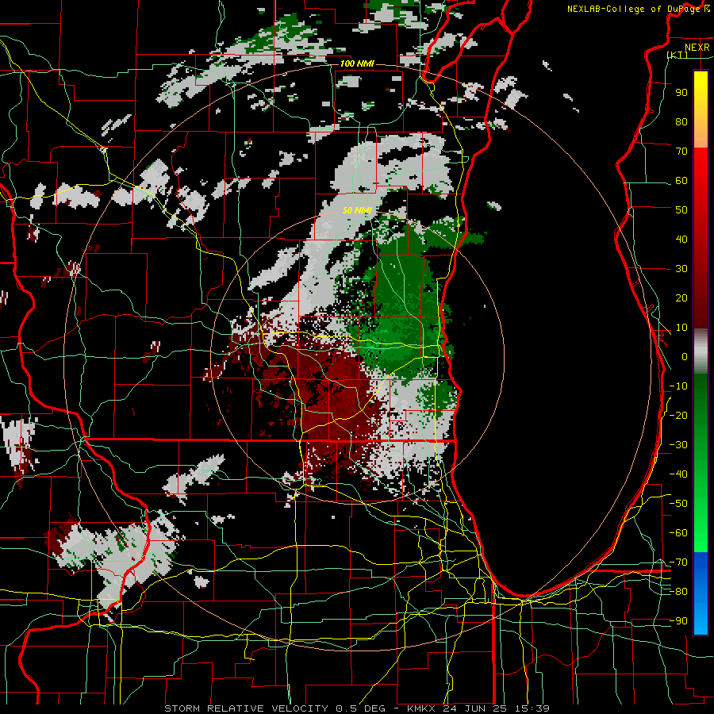Click the "-40" scale label
Image resolution: width=714 pixels, height=714 pixels.
coord(678,474)
